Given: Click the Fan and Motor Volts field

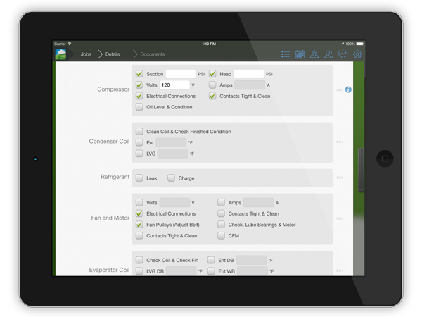Looking at the screenshot, I should click(x=174, y=202).
